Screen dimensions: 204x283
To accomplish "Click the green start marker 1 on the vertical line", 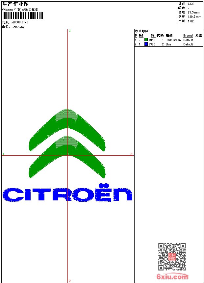I will (70, 31).
